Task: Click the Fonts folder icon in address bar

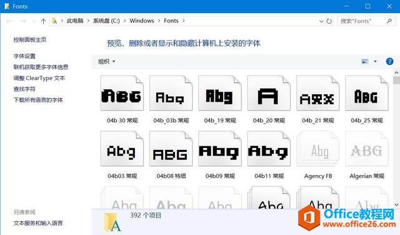Action: [x=54, y=21]
